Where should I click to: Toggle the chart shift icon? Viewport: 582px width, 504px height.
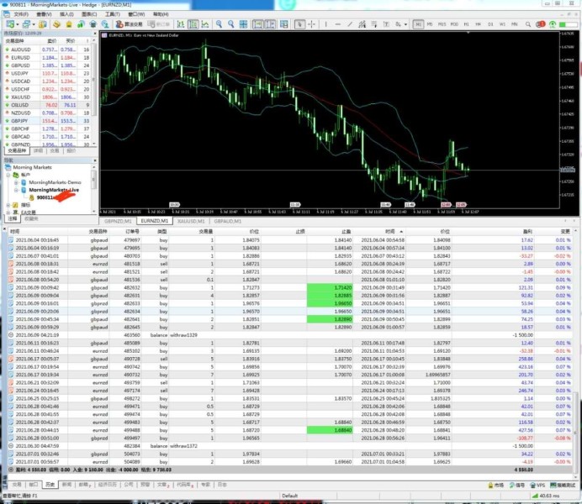point(270,24)
